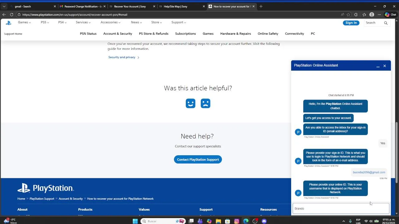Image resolution: width=399 pixels, height=224 pixels.
Task: Click Account & Security breadcrumb link
Action: coord(71,199)
